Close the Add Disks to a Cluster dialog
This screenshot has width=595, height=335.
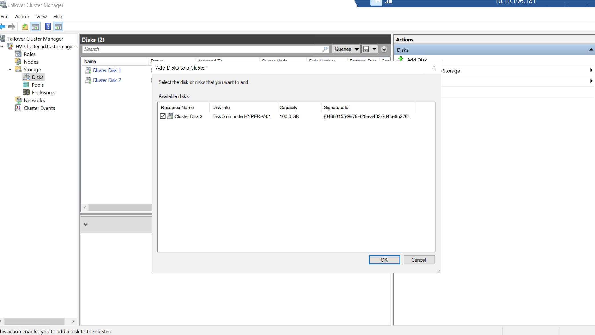point(434,68)
